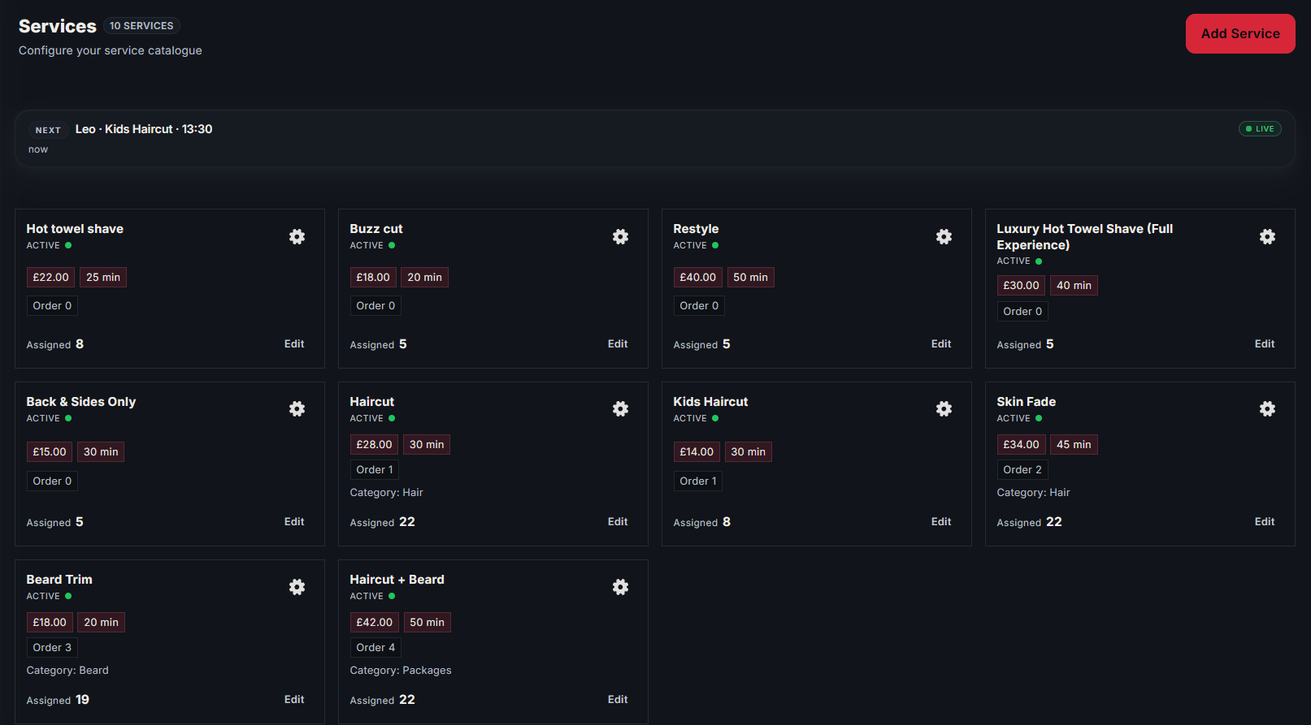
Task: Click the £28.00 price tag
Action: click(374, 445)
